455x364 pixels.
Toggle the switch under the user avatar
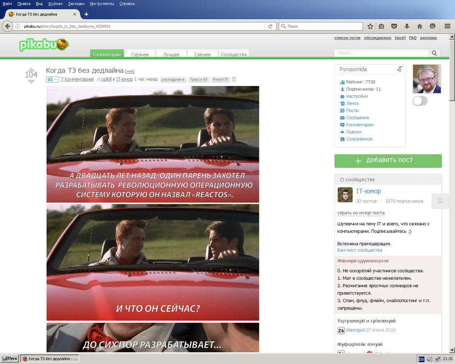(x=420, y=101)
